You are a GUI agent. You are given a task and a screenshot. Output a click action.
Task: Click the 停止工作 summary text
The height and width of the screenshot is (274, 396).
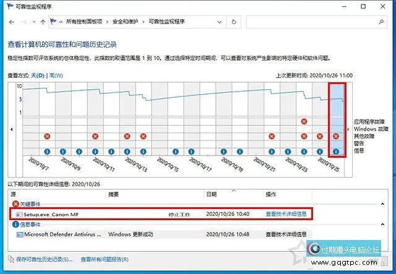coord(179,215)
